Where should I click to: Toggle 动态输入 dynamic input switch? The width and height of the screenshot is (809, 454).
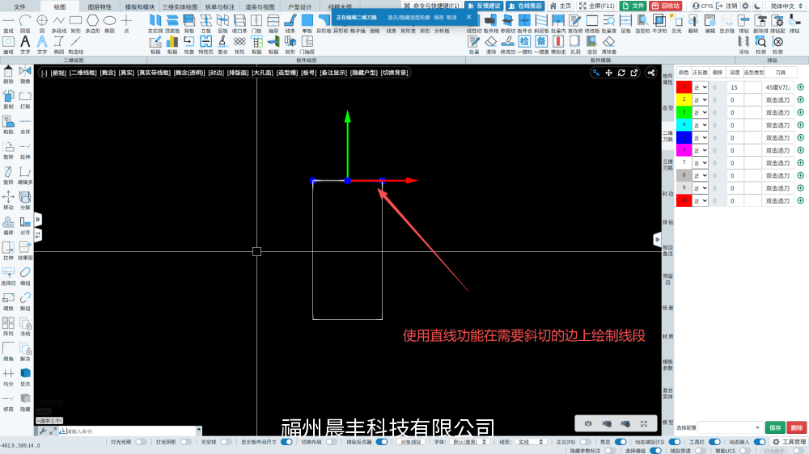(x=760, y=442)
